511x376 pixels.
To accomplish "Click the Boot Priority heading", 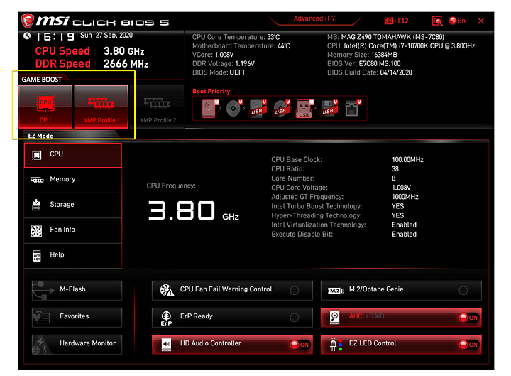I will coord(211,92).
